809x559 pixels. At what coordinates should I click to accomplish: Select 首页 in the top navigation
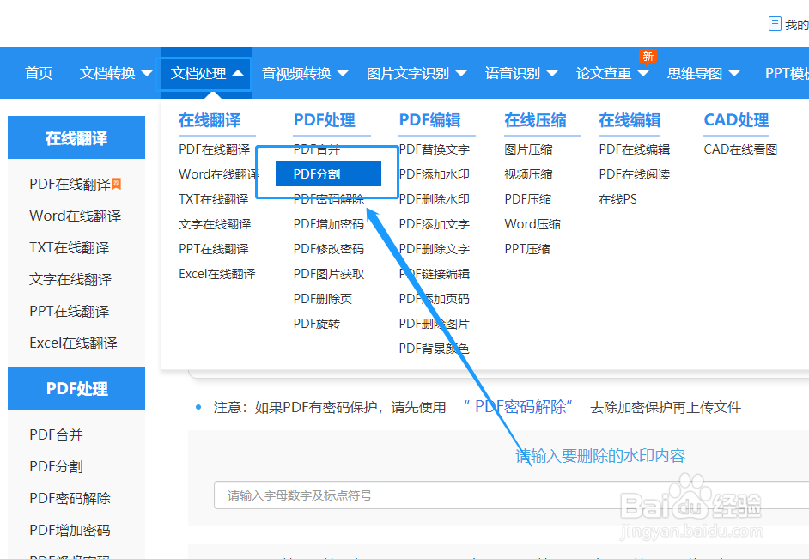[x=38, y=73]
